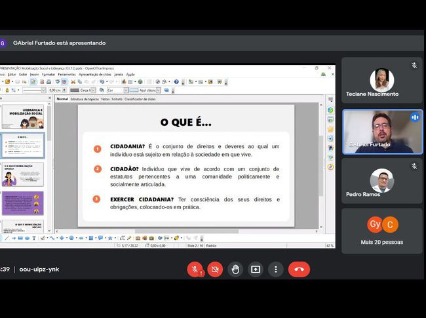Click the red leave call button
This screenshot has width=426, height=318.
[x=299, y=269]
